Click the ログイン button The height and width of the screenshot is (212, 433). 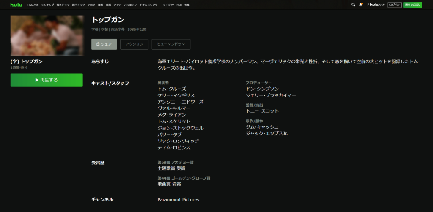coord(395,5)
